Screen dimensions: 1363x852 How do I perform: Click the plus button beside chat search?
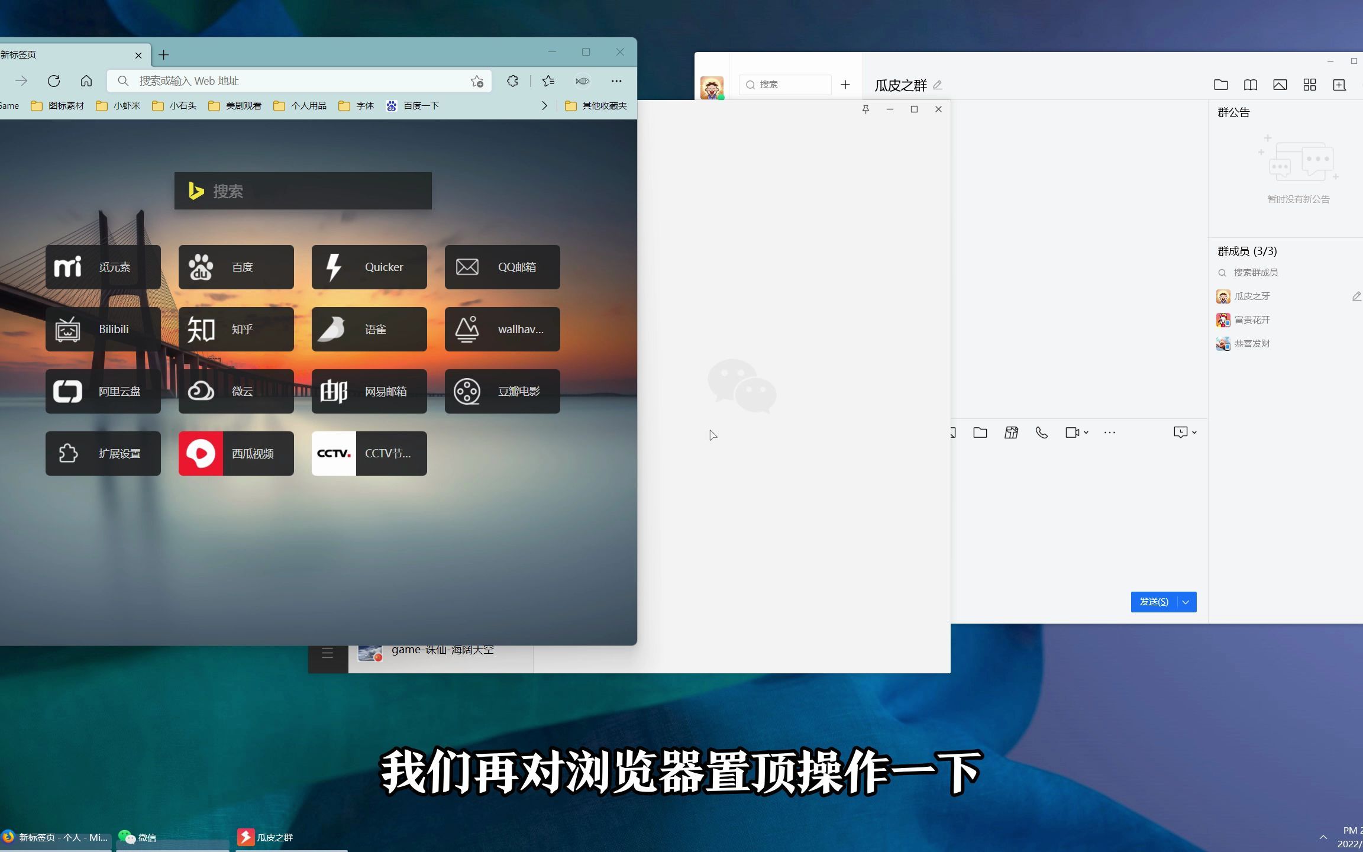845,85
